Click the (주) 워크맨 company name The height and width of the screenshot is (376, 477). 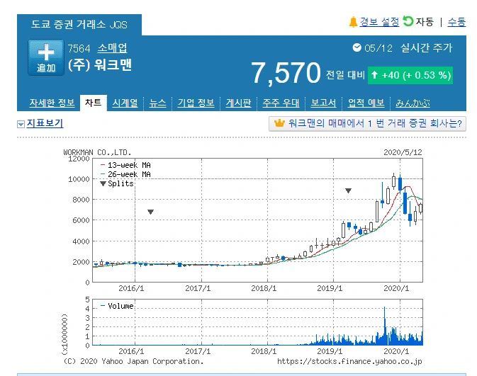tap(99, 64)
